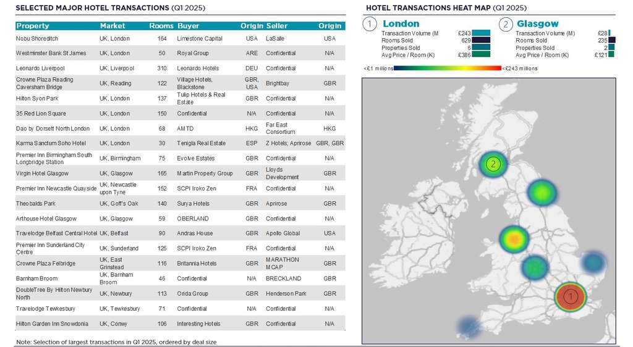
Task: Select Arthouse Hotel Glasgow property
Action: tap(46, 219)
